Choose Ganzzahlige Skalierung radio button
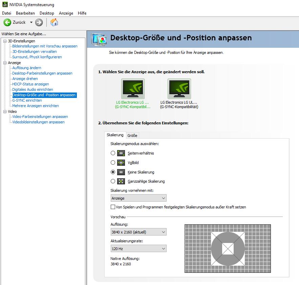The width and height of the screenshot is (299, 285). pos(113,181)
